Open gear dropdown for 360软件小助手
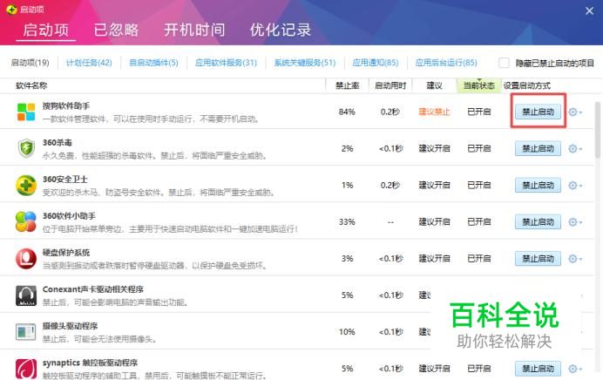603x380 pixels. point(575,222)
